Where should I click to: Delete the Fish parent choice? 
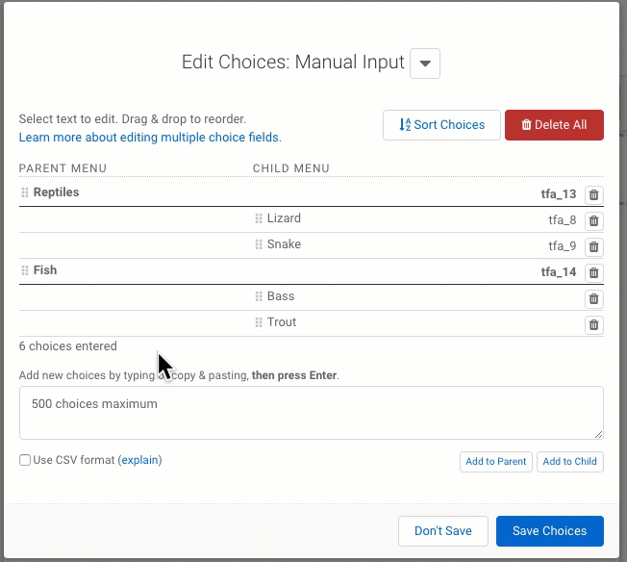(x=593, y=273)
